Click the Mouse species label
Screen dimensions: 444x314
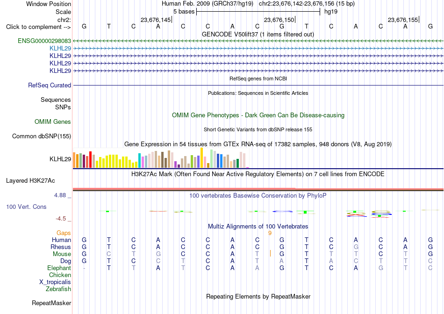point(62,254)
